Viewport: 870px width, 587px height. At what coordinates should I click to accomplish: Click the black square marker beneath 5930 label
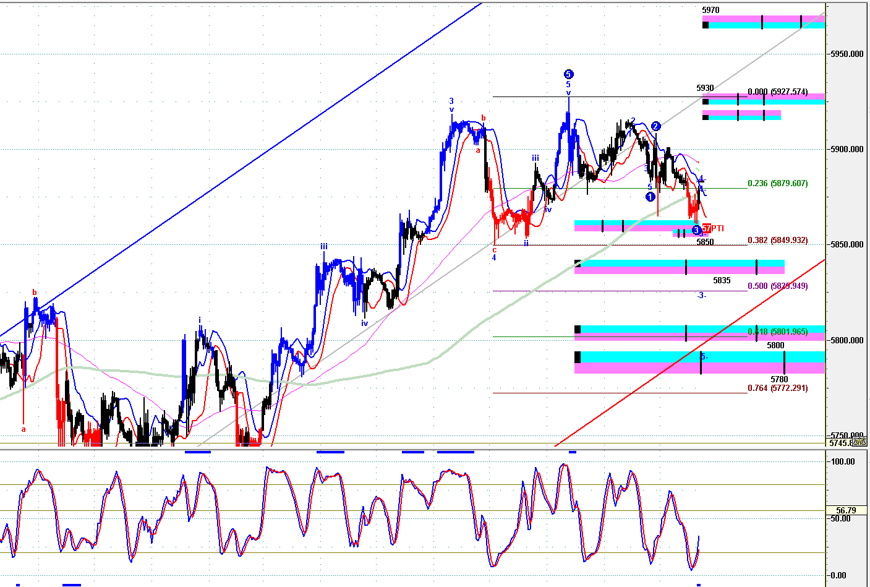point(706,101)
